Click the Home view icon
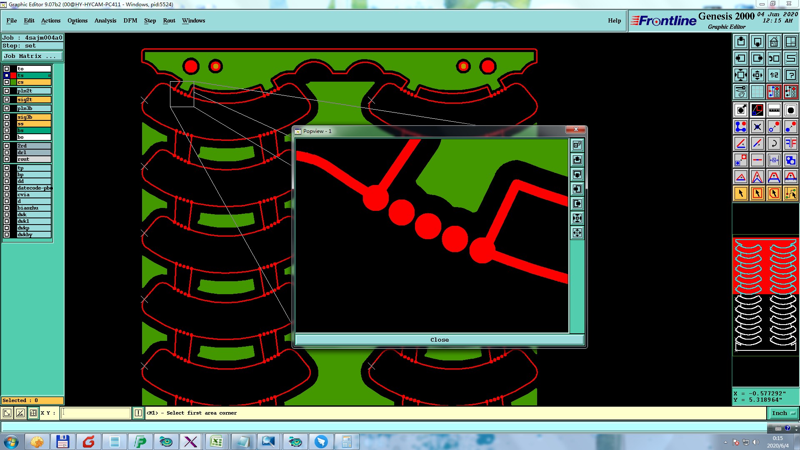Viewport: 800px width, 450px height. coord(774,42)
